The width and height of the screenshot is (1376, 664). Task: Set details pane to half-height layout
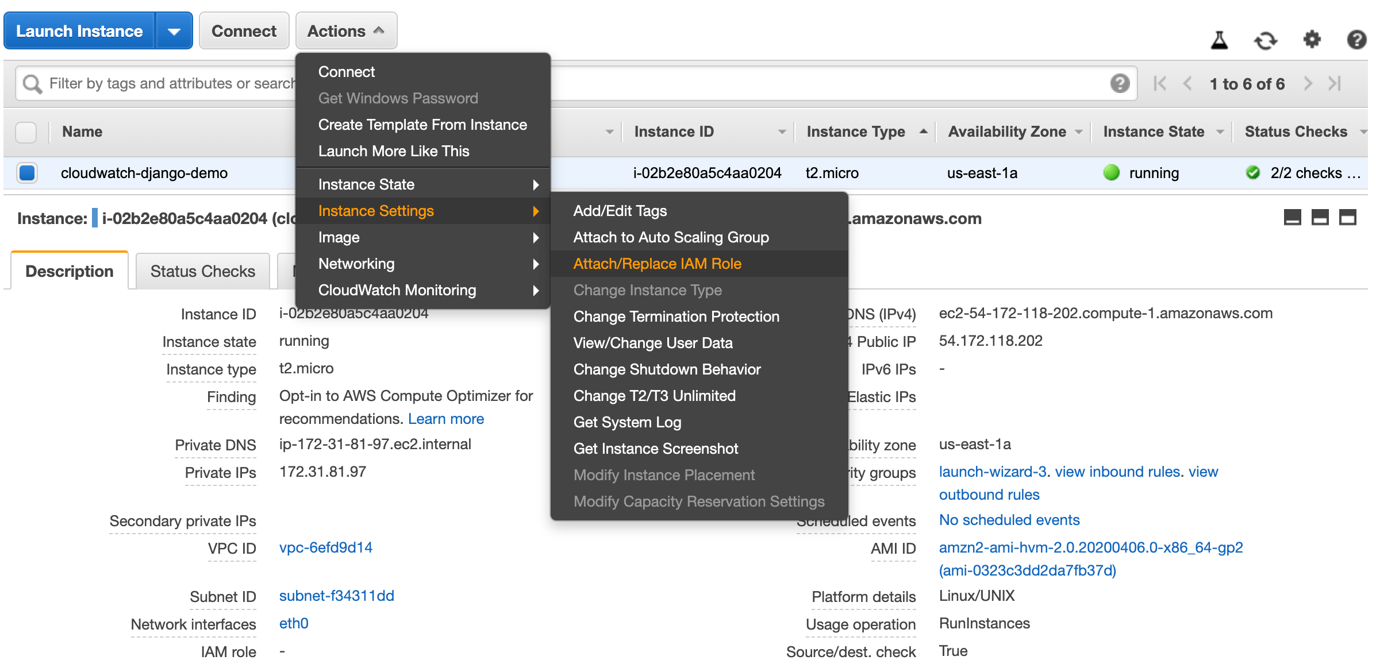(x=1320, y=218)
